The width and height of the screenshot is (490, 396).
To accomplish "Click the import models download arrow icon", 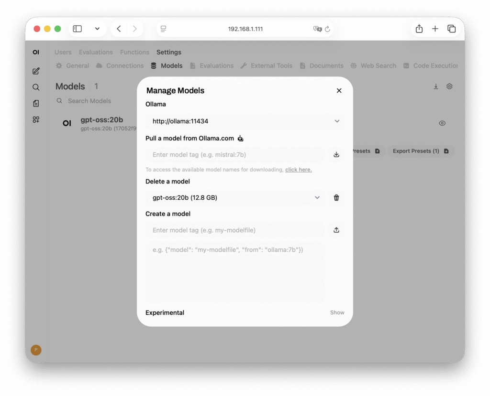I will tap(436, 86).
